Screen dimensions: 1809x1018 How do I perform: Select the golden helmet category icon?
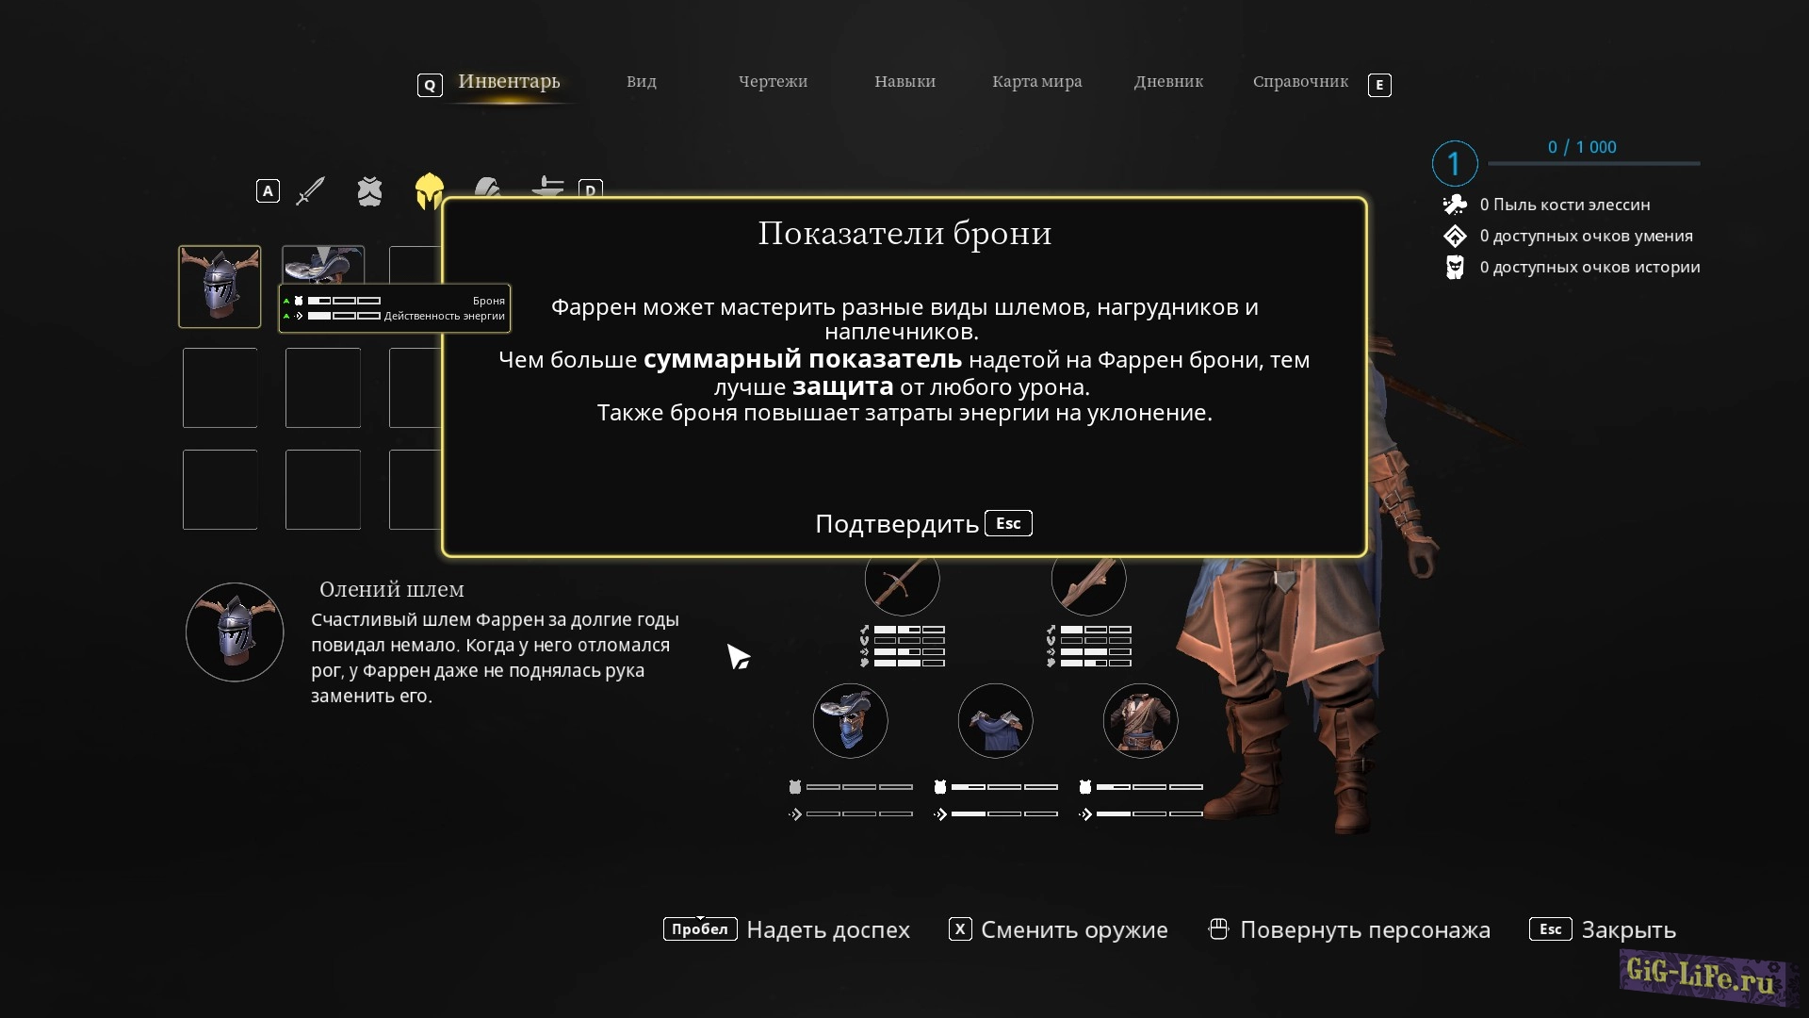pos(429,190)
